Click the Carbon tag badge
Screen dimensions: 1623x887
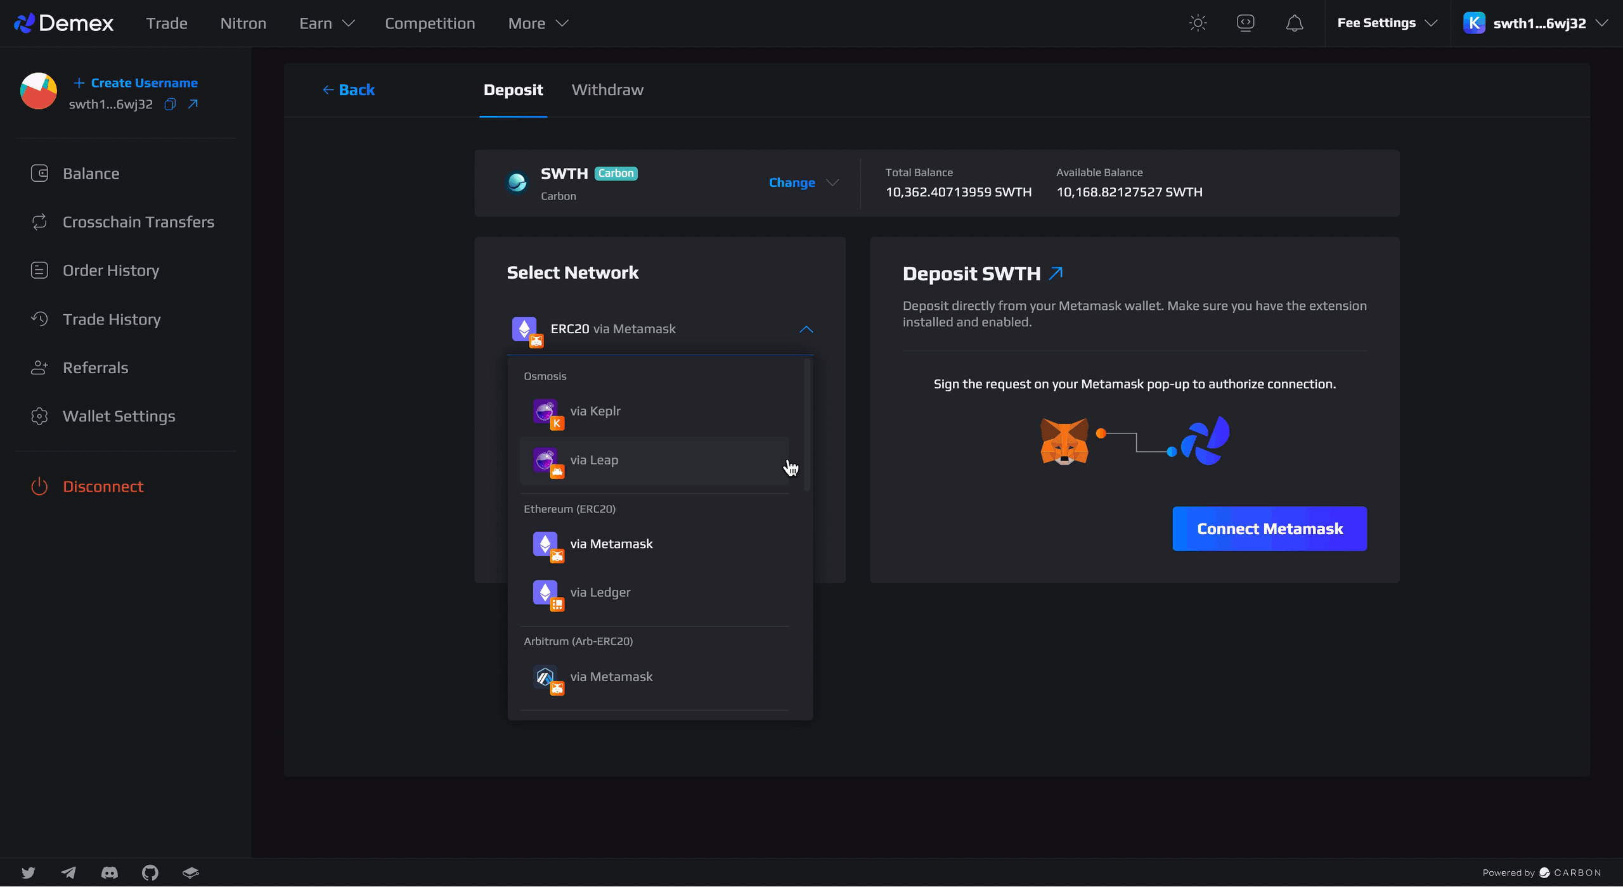(x=616, y=174)
